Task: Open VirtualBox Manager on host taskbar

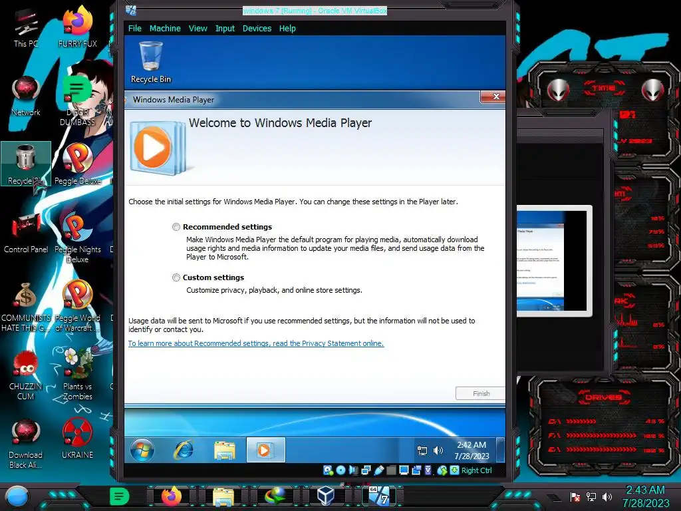Action: (326, 496)
